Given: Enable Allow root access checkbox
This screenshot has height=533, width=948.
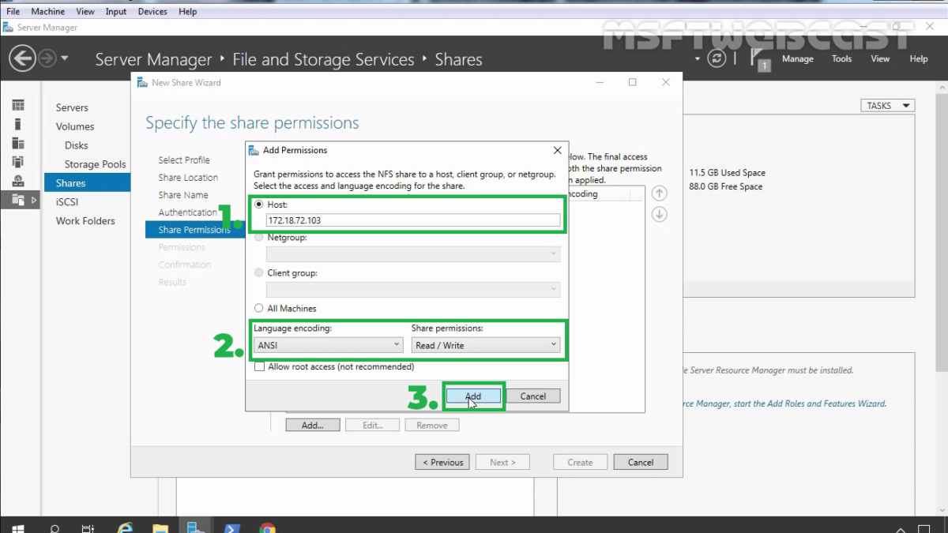Looking at the screenshot, I should tap(259, 366).
